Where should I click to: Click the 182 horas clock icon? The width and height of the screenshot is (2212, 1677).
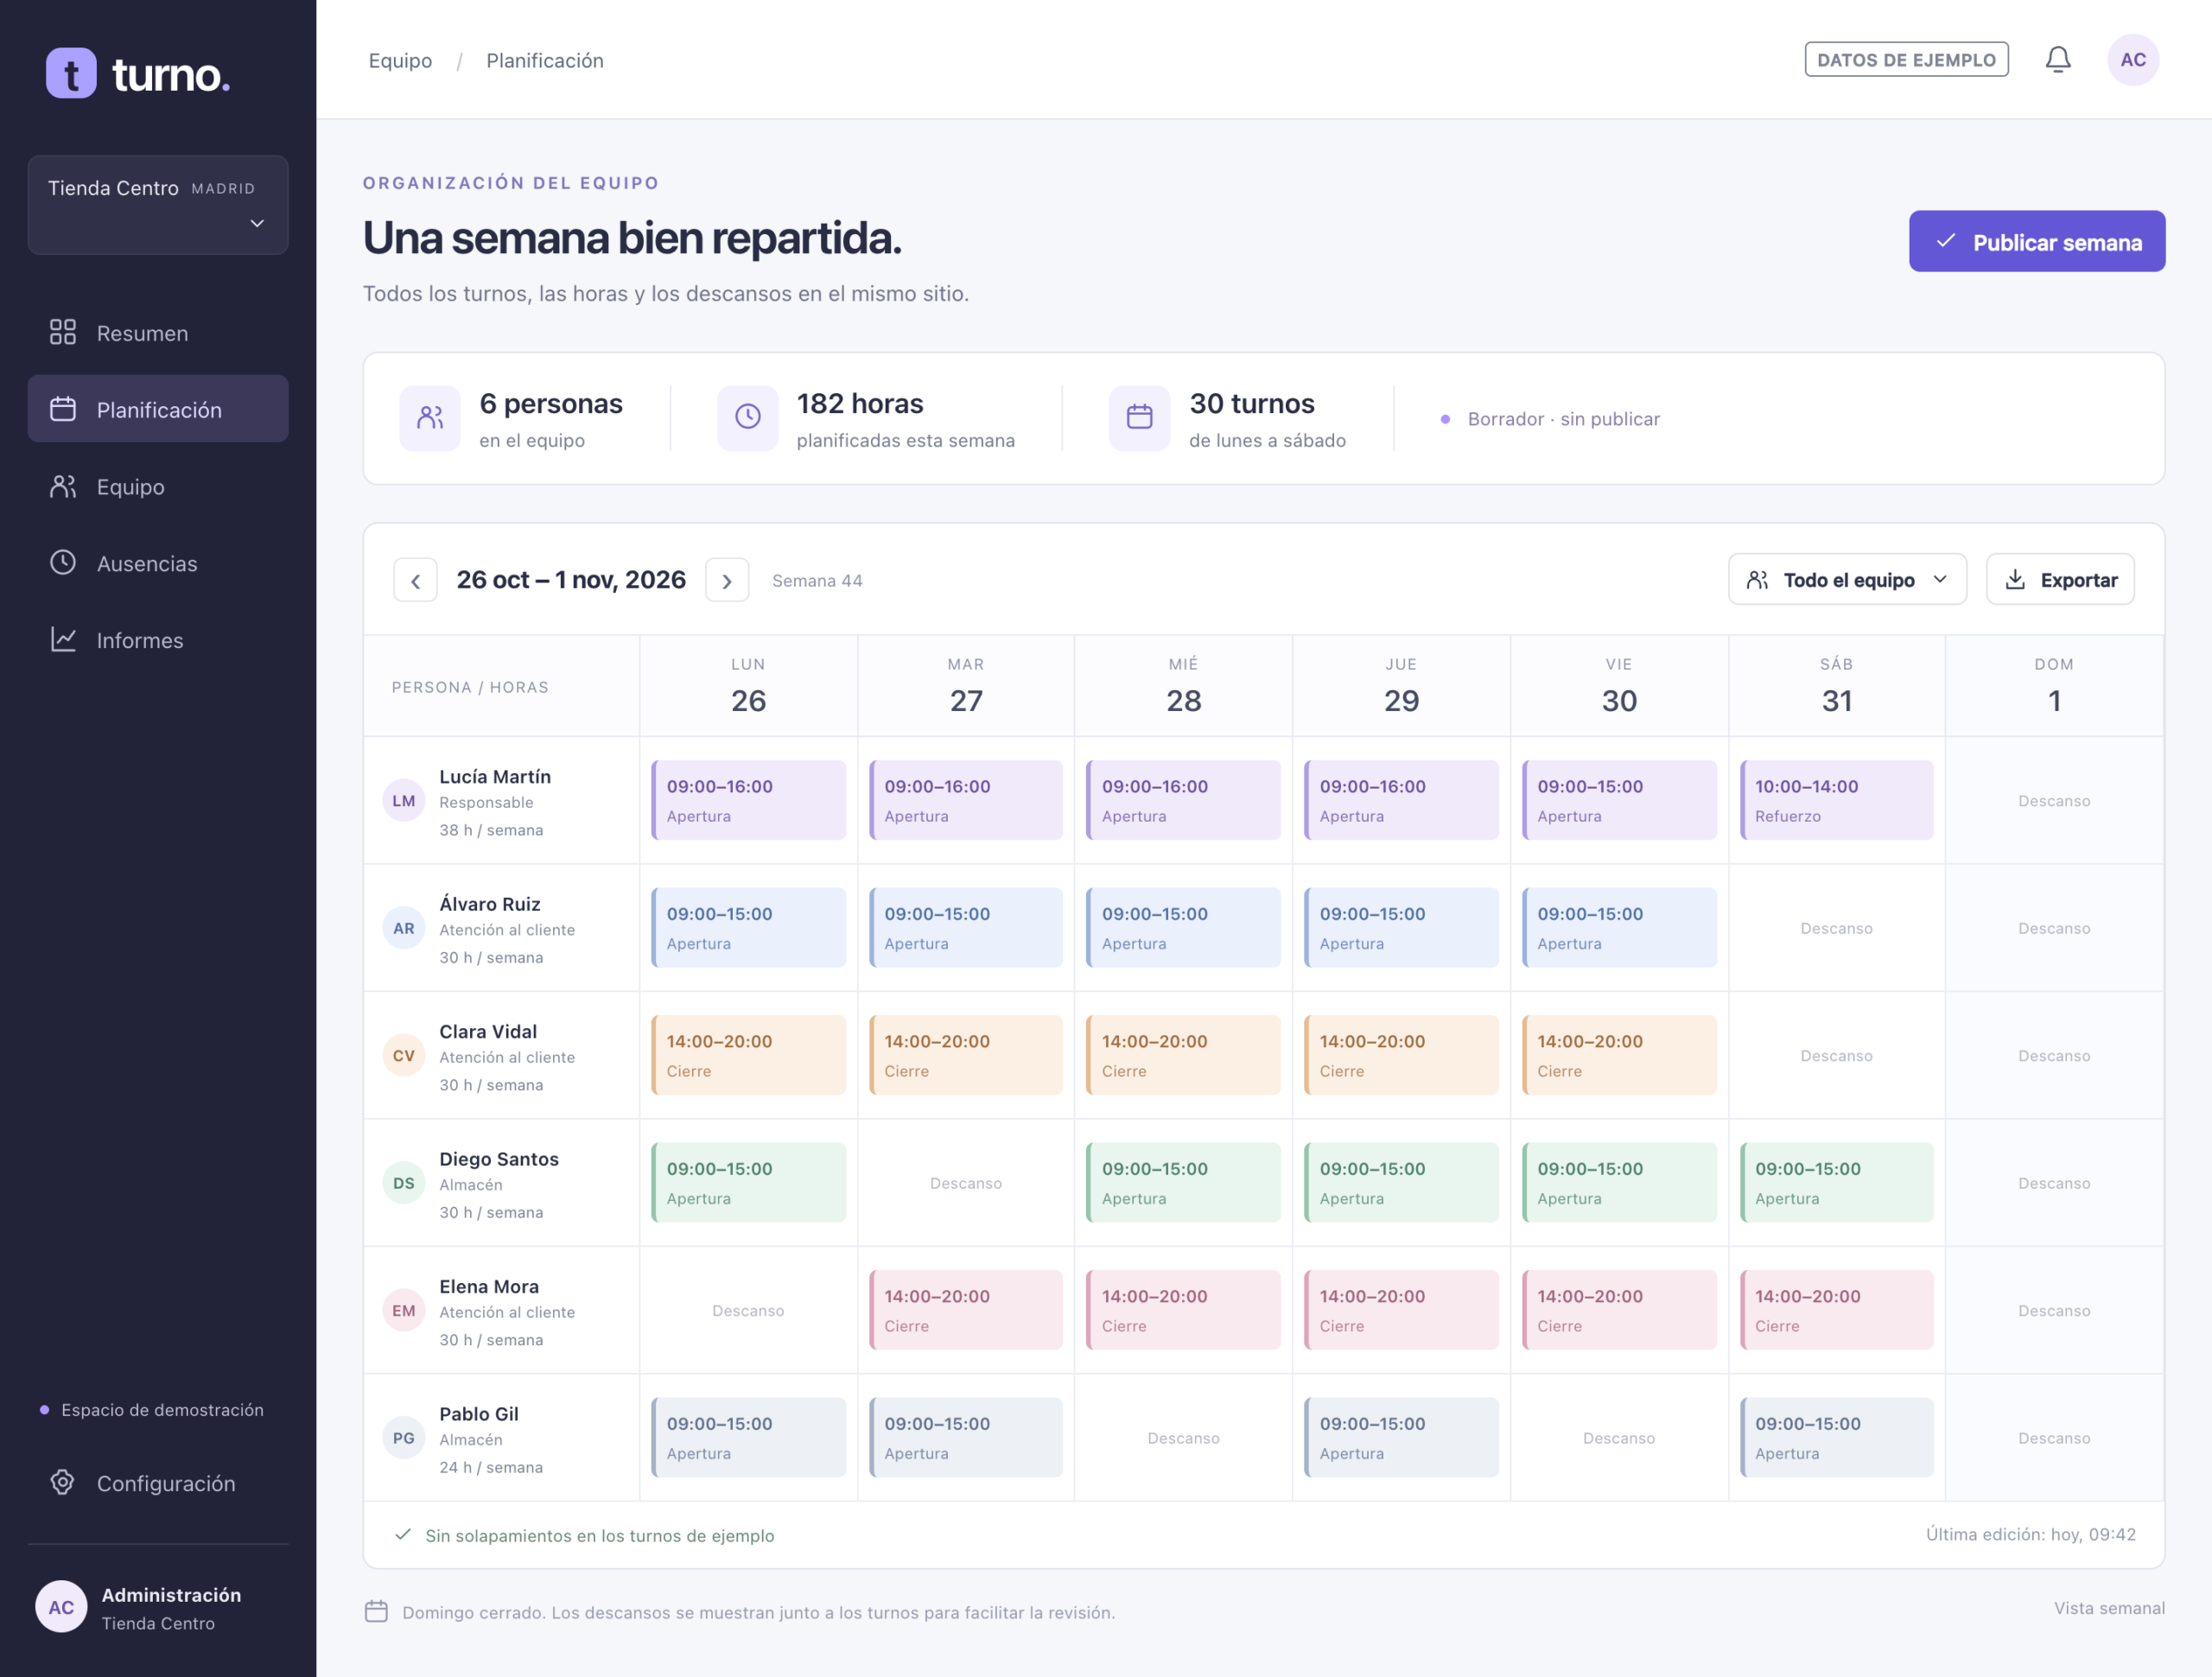[748, 418]
